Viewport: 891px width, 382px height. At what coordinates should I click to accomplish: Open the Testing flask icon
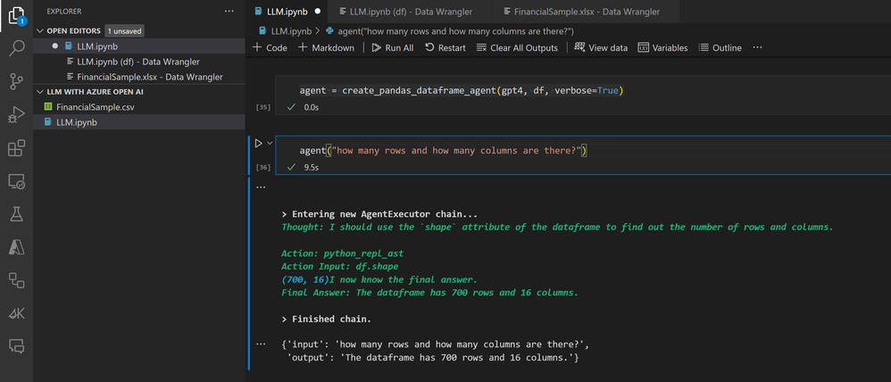pyautogui.click(x=16, y=214)
